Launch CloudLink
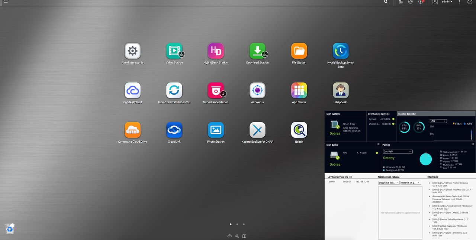The image size is (476, 240). pos(174,130)
